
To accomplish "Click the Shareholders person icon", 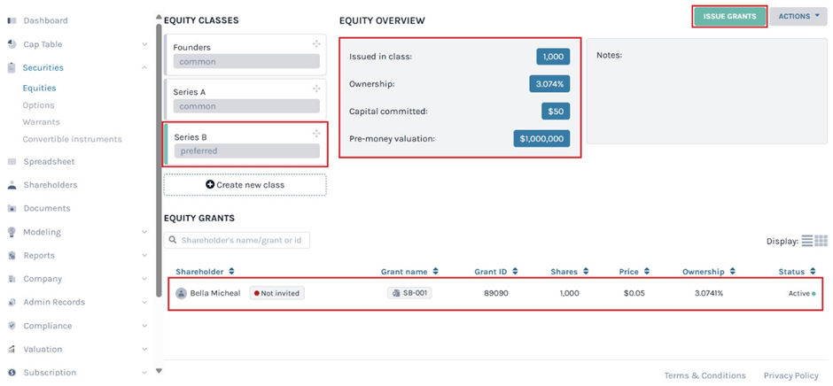I will (x=12, y=185).
